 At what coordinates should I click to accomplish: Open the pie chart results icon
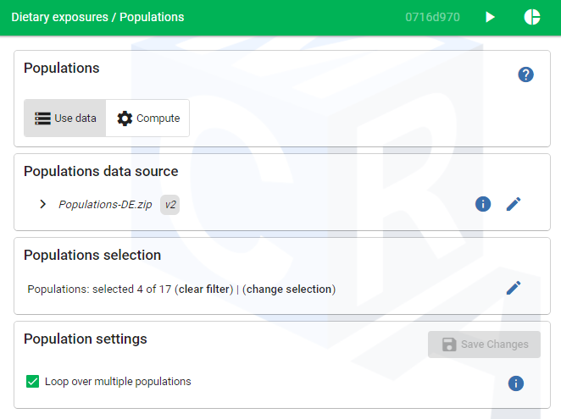pos(532,17)
